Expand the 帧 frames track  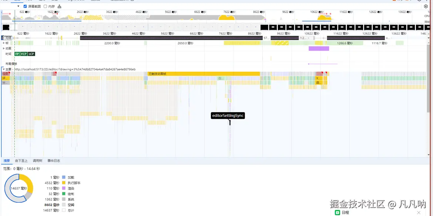click(4, 43)
